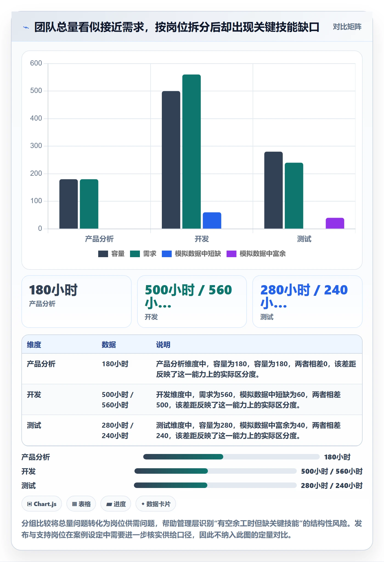The image size is (384, 562).
Task: Click the 产品分析 axis label on chart
Action: [99, 239]
